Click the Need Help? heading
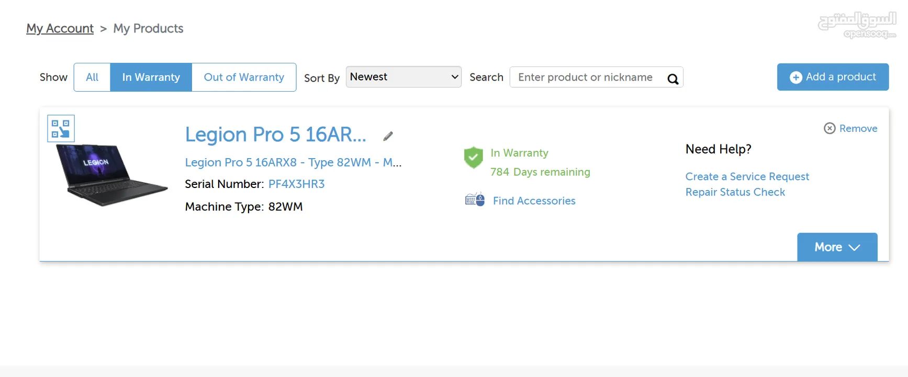Screen dimensions: 908x377 (718, 149)
